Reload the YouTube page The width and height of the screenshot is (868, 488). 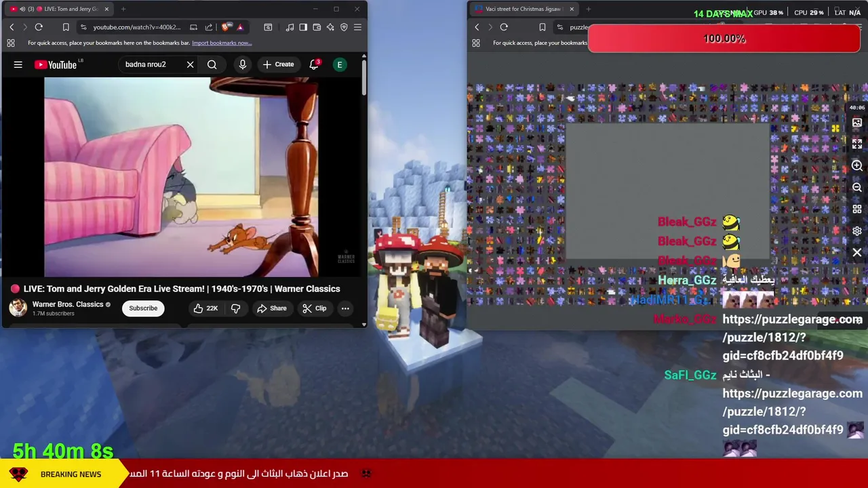[39, 27]
